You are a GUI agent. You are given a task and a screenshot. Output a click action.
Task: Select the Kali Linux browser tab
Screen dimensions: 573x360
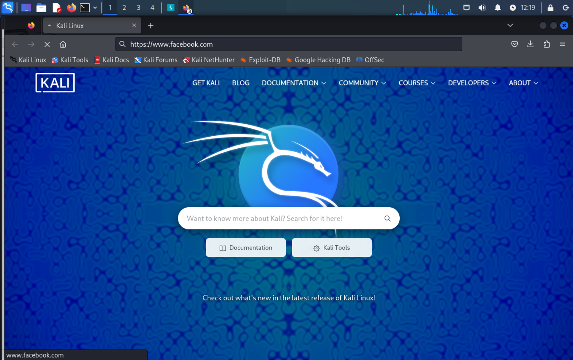92,25
